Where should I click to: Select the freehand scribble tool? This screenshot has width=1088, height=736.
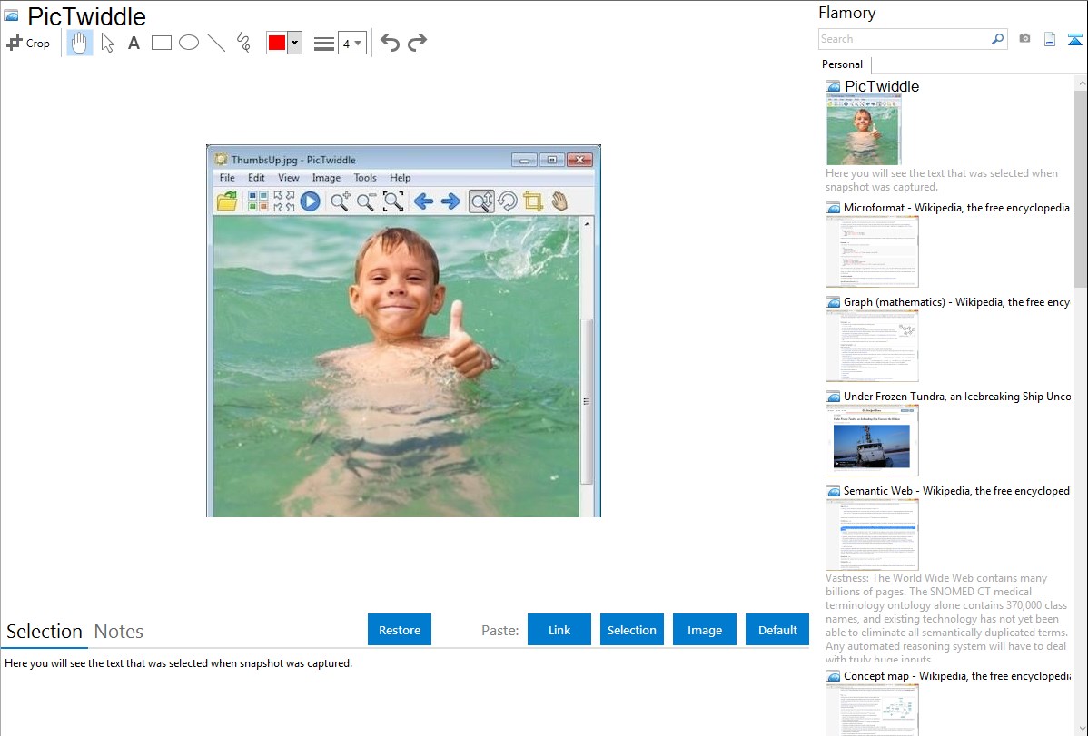pyautogui.click(x=243, y=43)
